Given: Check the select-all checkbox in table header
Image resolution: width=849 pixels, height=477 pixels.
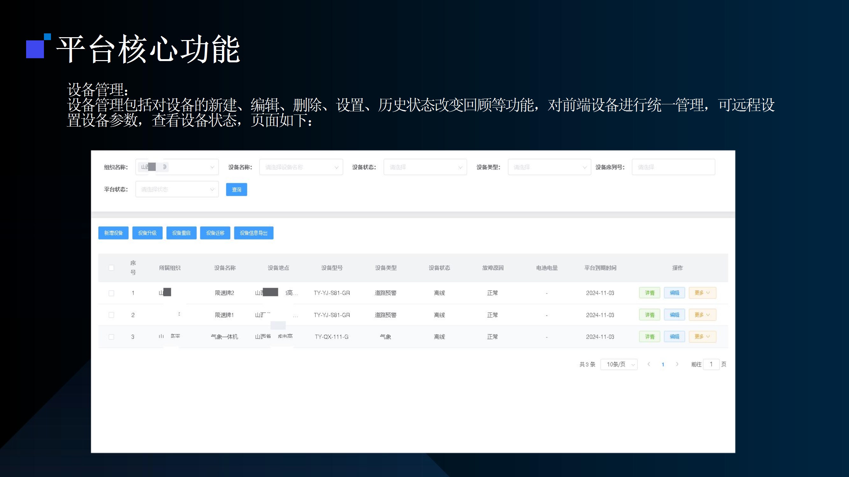Looking at the screenshot, I should (111, 268).
